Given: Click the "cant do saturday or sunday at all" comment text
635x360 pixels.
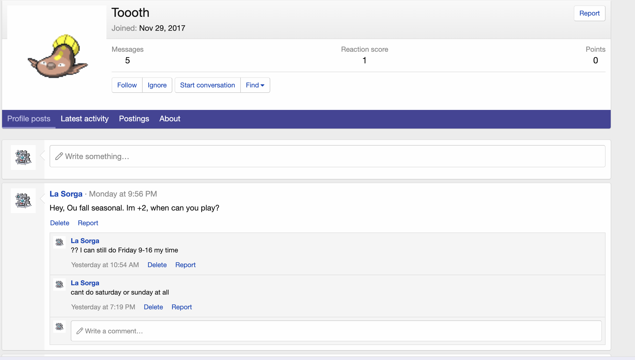Looking at the screenshot, I should click(x=120, y=292).
